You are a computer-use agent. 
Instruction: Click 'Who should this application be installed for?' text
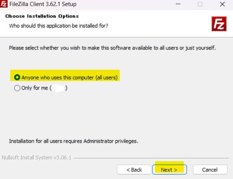click(59, 26)
